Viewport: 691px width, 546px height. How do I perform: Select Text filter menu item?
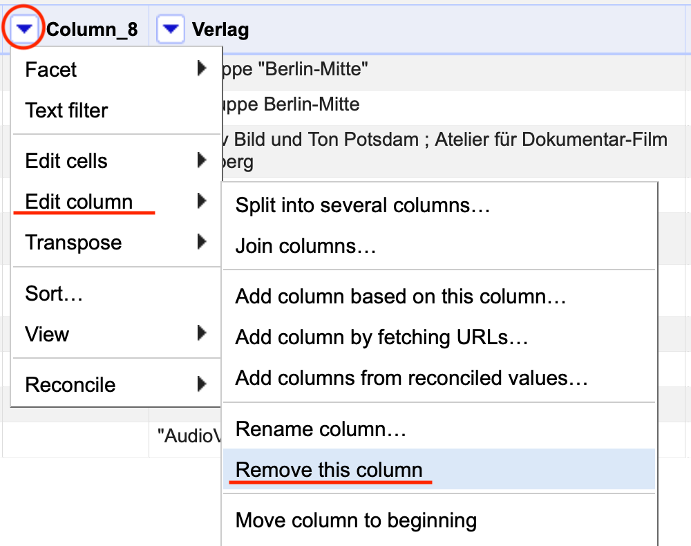pos(67,111)
